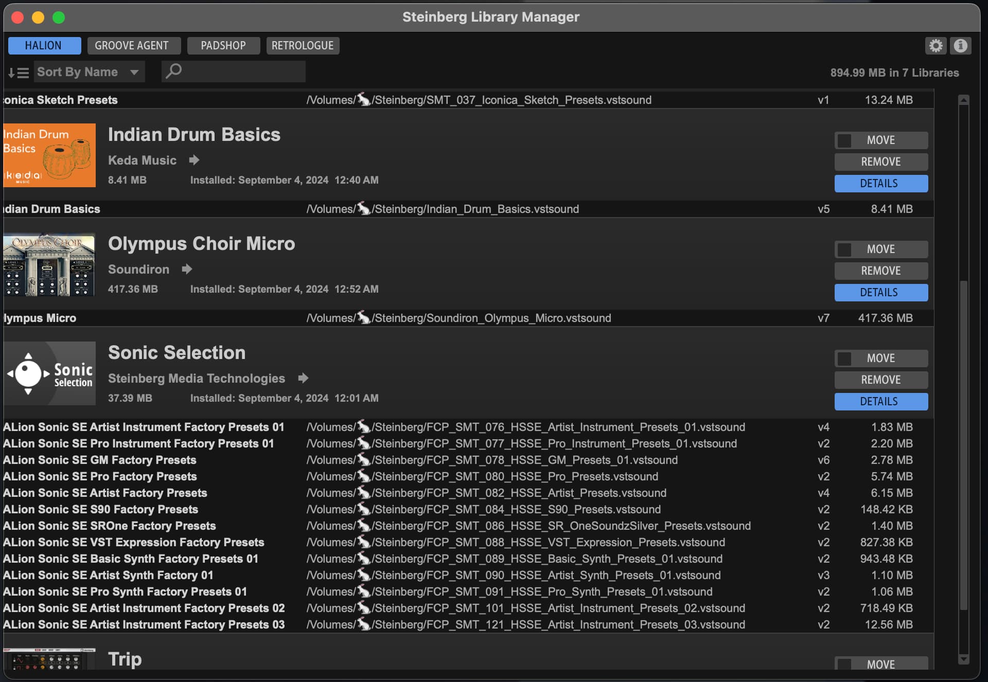Tick the Move checkbox for Olympus Choir Micro
Screen dimensions: 988x682
click(844, 249)
